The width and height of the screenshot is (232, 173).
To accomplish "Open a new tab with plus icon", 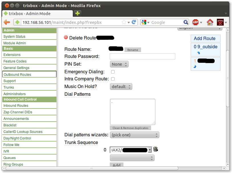I will tap(78, 13).
